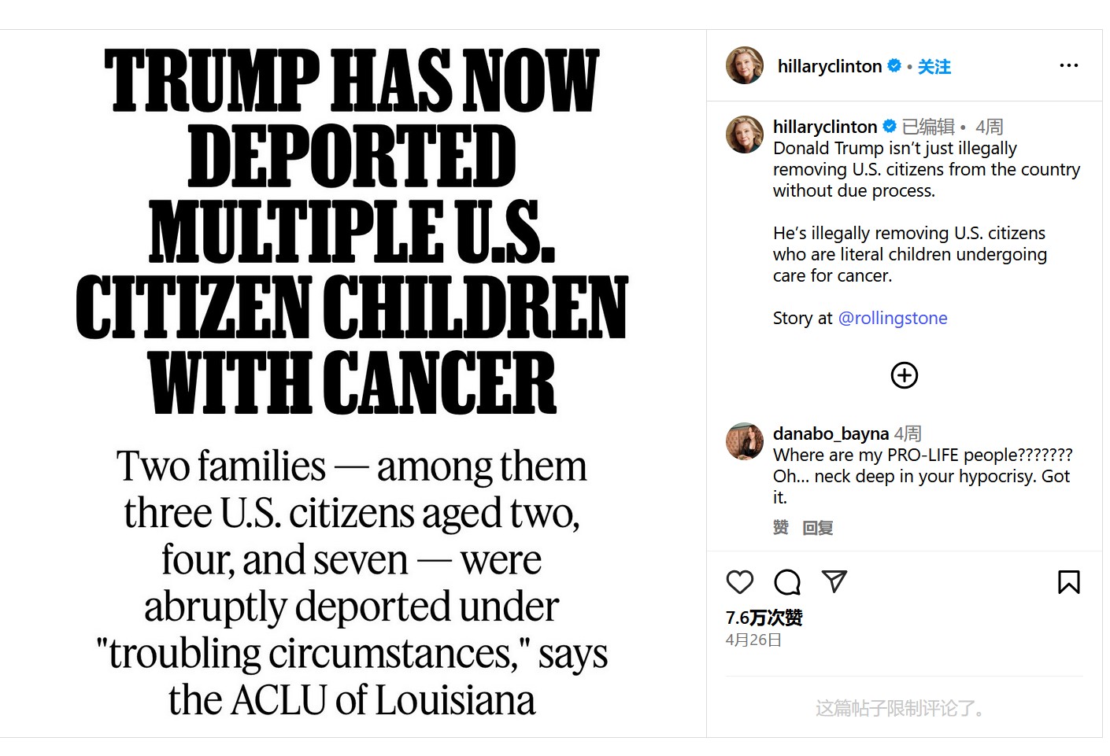Screen dimensions: 1110x756
Task: Open the three-dots more options menu
Action: 1068,65
